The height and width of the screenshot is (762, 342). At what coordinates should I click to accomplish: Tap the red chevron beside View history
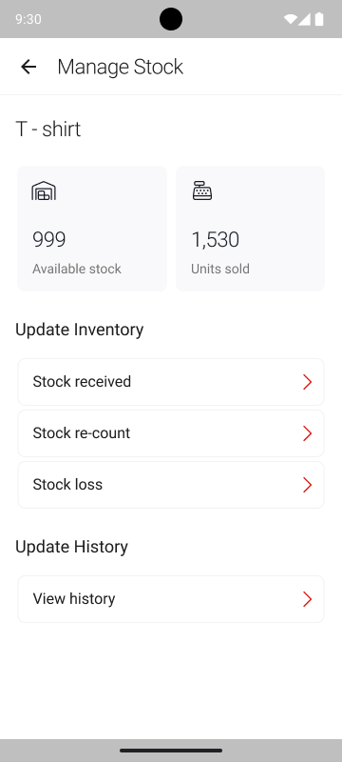307,599
